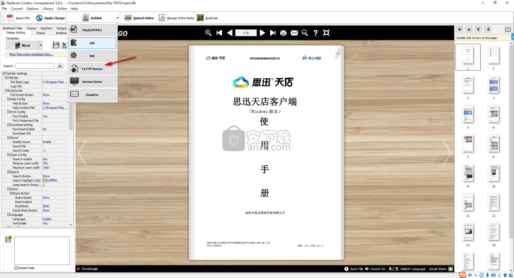Click the Search Highlight Color yellow swatch
Viewport: 514px width, 278px height.
44,180
